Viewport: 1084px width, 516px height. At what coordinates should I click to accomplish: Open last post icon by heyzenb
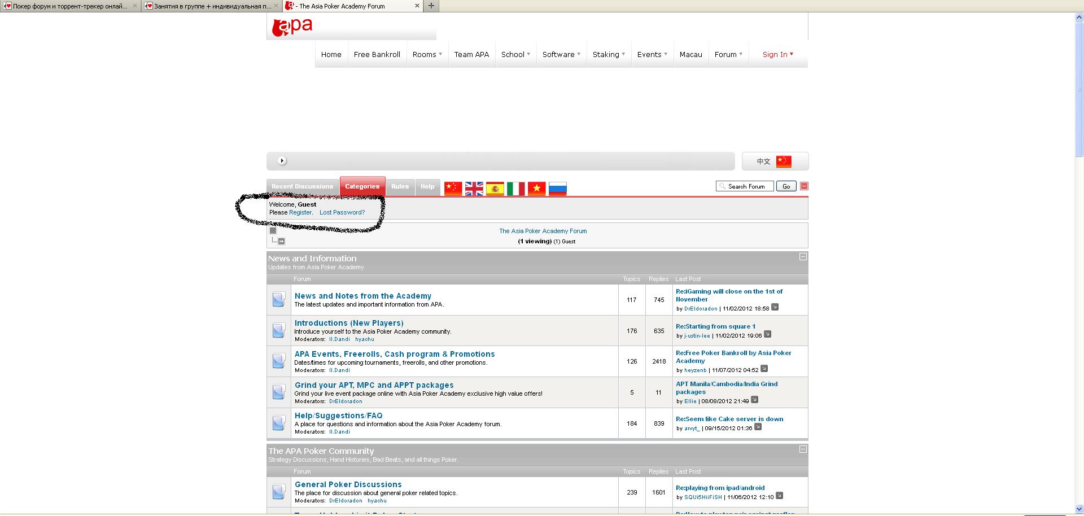[764, 369]
